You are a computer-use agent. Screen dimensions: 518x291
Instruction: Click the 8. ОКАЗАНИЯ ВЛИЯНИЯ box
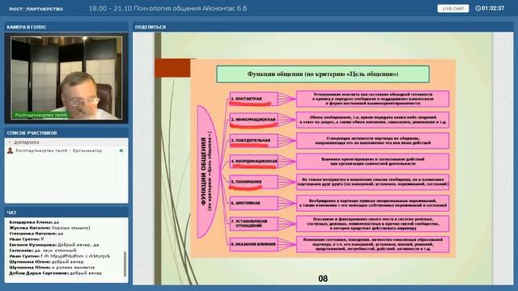[253, 244]
